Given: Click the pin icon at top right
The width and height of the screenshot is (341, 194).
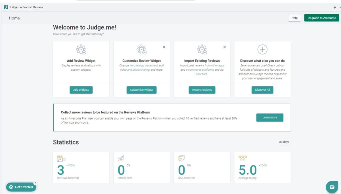Looking at the screenshot, I should (334, 7).
